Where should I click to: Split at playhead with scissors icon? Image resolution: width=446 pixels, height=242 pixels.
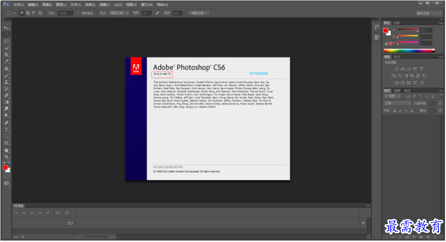pyautogui.click(x=58, y=213)
